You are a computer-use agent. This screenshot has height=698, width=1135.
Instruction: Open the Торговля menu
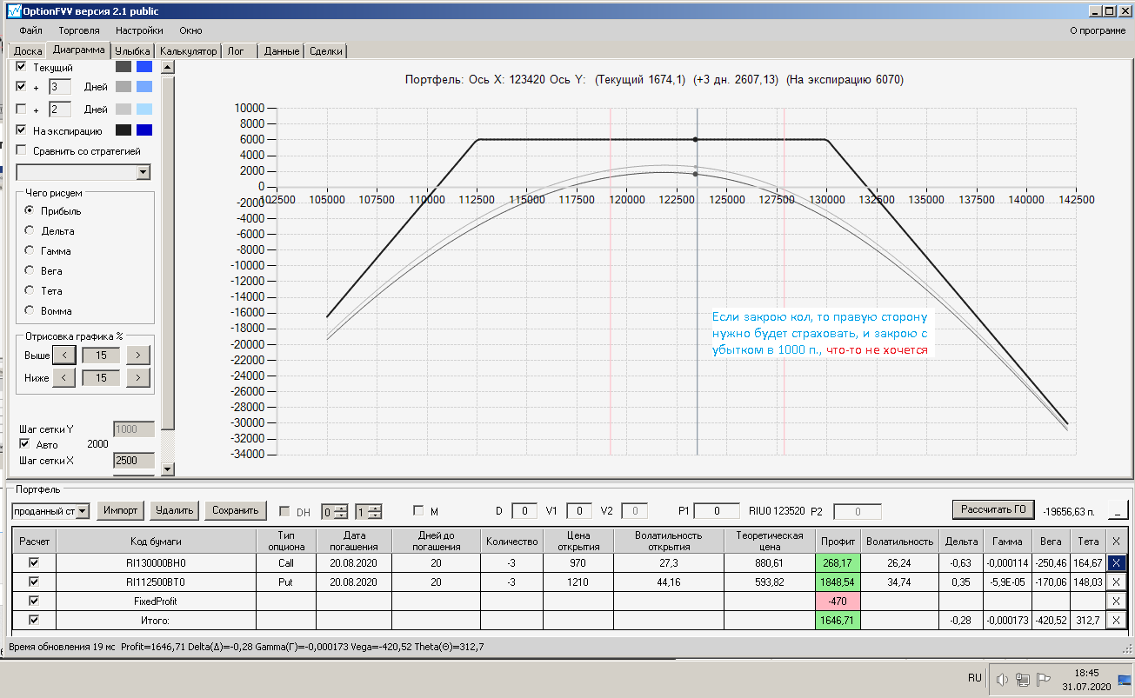pyautogui.click(x=79, y=30)
